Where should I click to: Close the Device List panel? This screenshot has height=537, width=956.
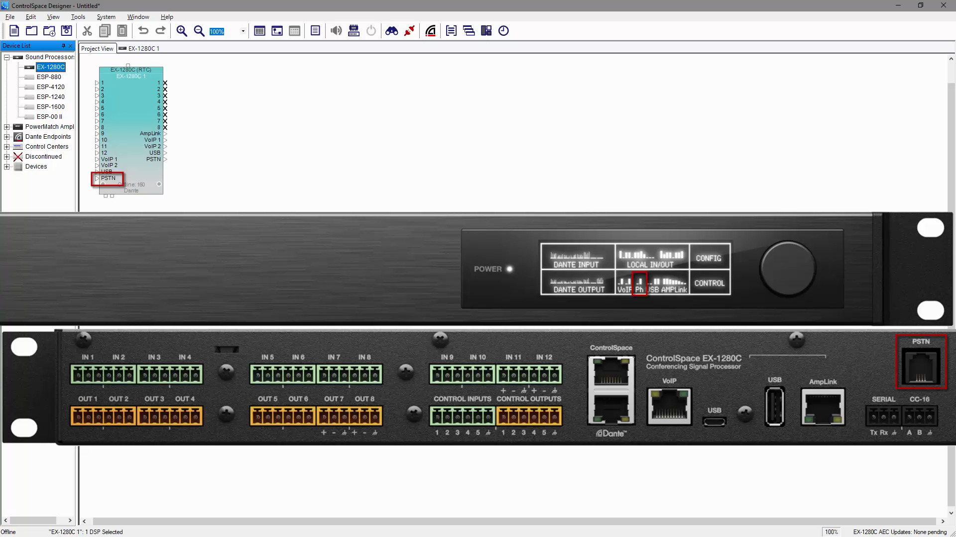(x=70, y=46)
